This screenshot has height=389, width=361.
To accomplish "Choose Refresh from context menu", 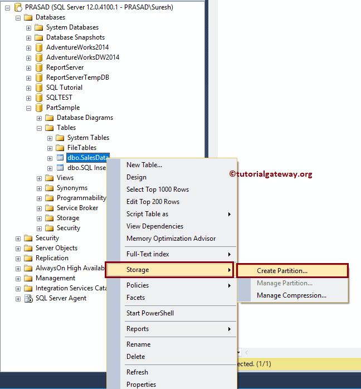I will [172, 372].
